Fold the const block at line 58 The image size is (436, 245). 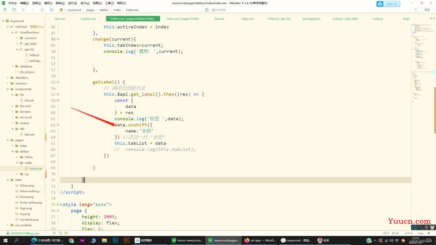click(x=58, y=100)
